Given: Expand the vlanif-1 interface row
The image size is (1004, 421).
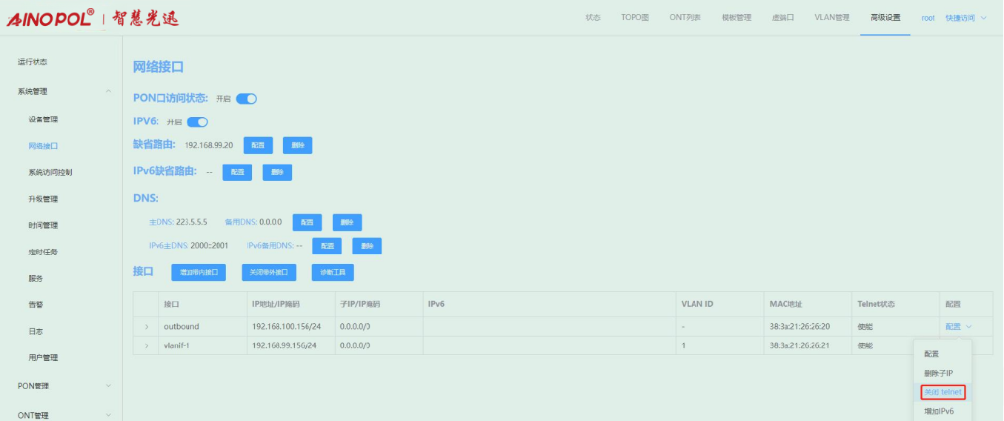Looking at the screenshot, I should (147, 345).
